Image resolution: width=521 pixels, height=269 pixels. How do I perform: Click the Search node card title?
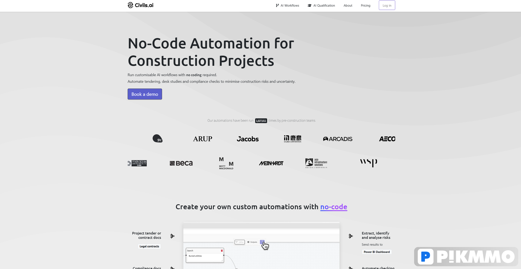point(190,251)
